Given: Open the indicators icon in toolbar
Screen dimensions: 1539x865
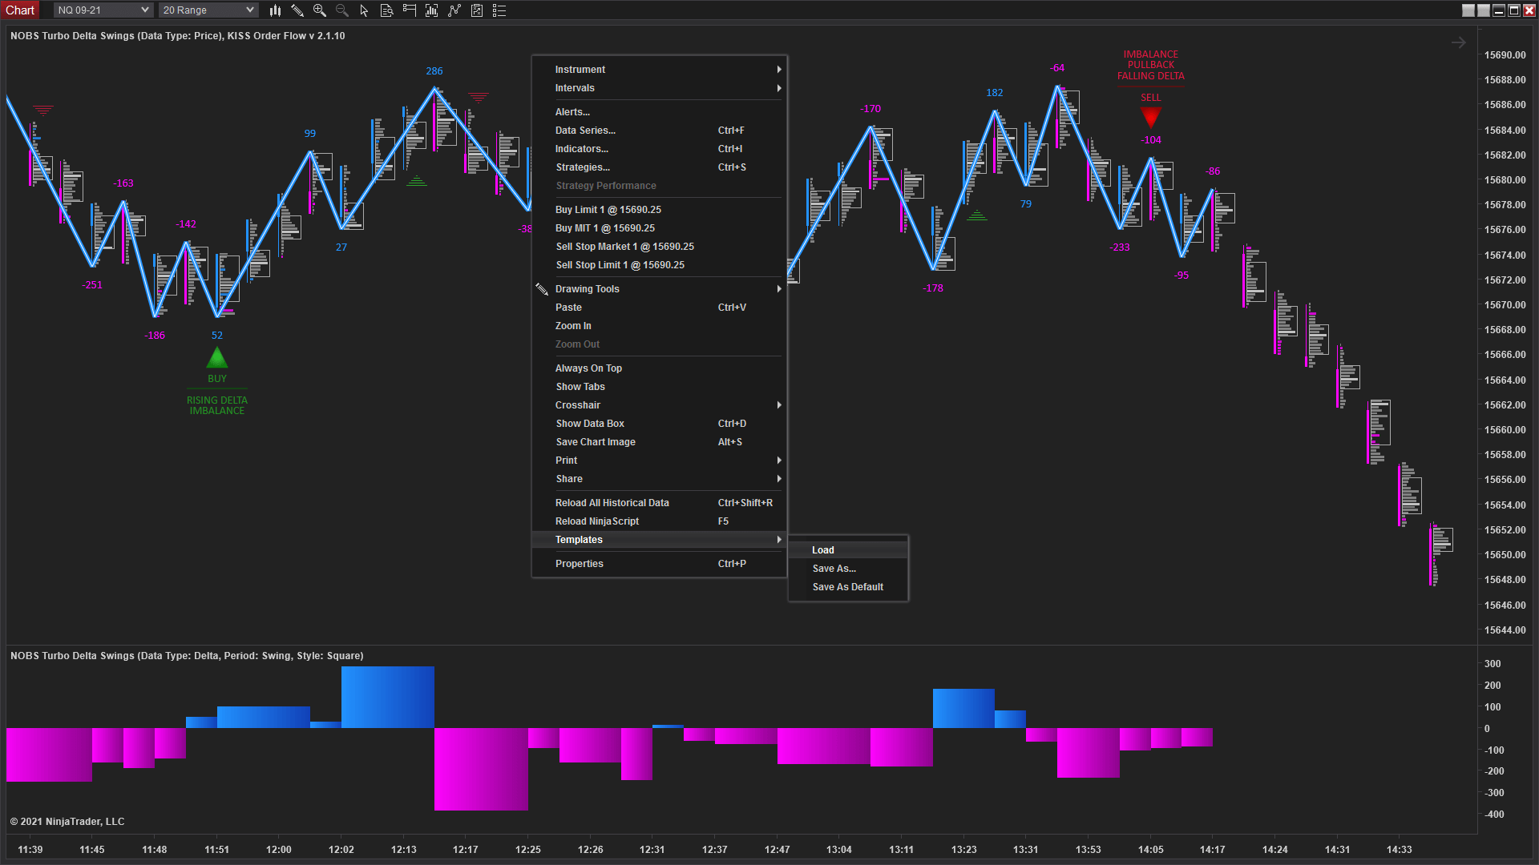Looking at the screenshot, I should 454,10.
